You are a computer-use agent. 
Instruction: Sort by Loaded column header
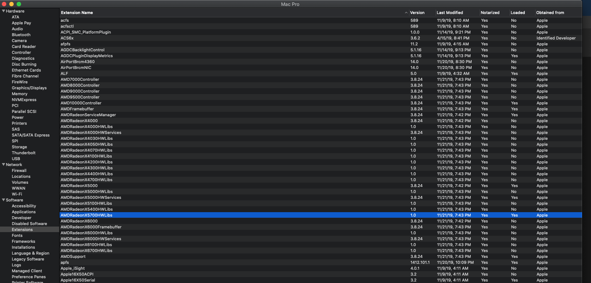(518, 13)
